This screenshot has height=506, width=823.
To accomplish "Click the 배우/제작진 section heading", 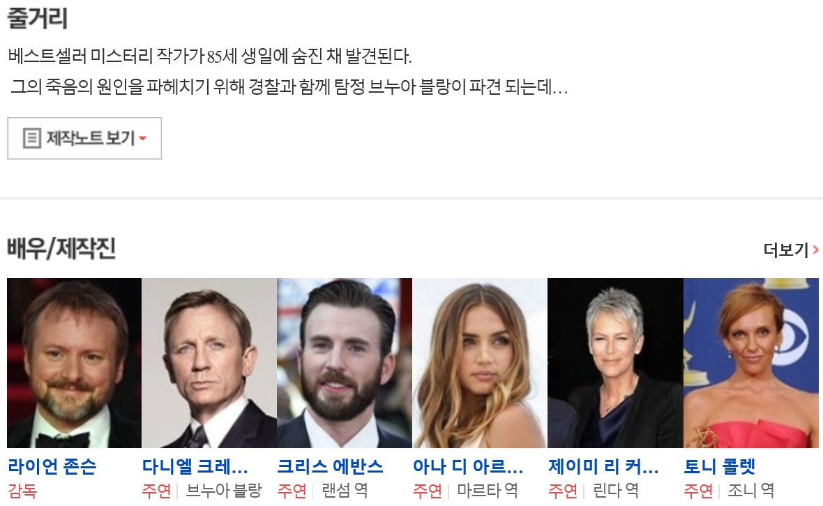I will click(x=61, y=249).
